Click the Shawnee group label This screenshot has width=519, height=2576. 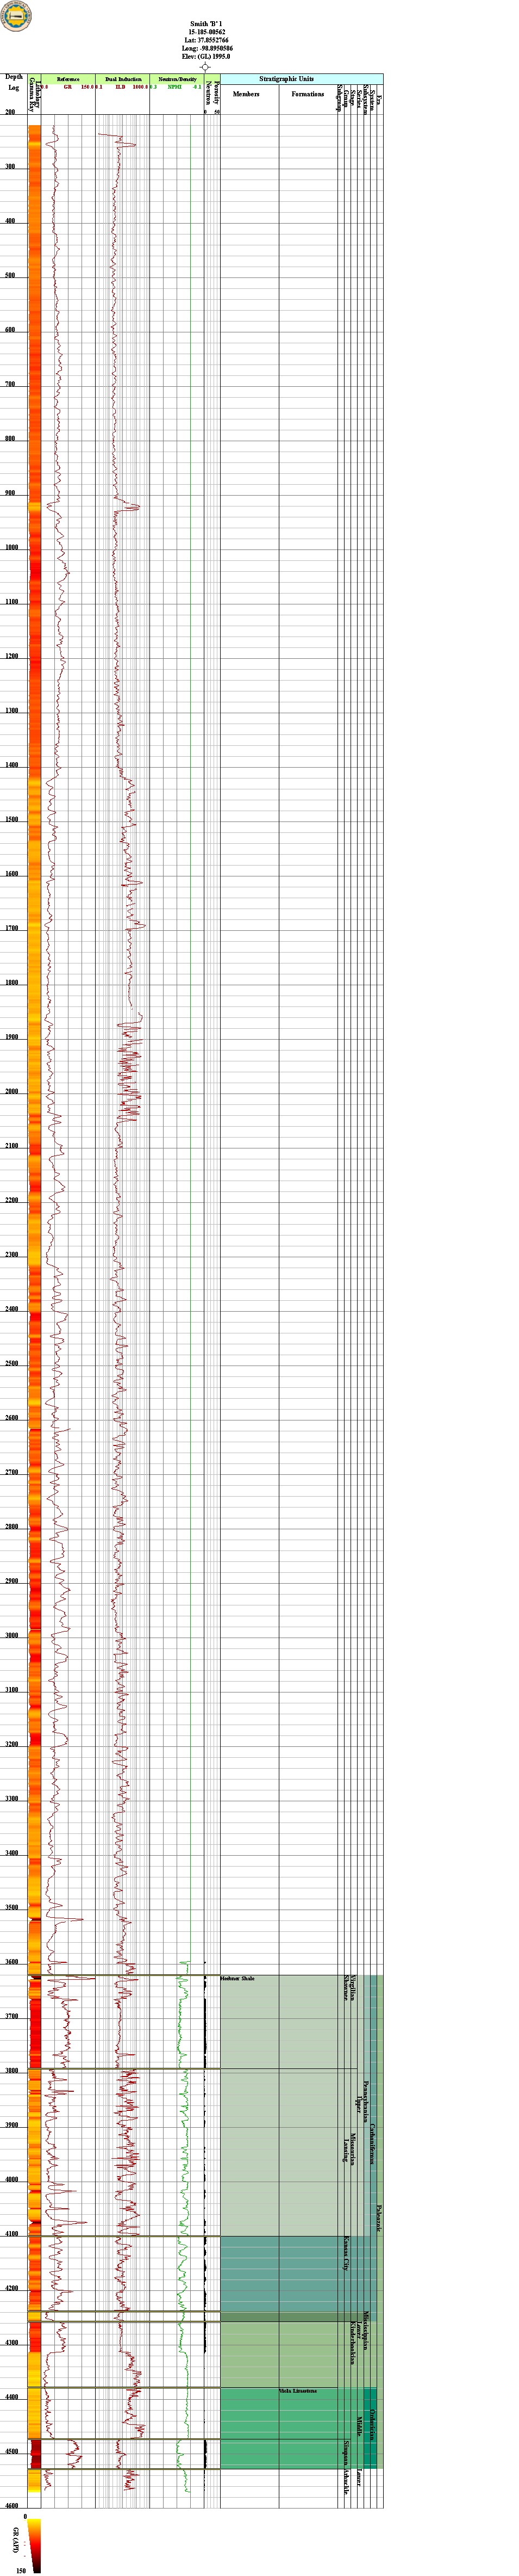[346, 1988]
